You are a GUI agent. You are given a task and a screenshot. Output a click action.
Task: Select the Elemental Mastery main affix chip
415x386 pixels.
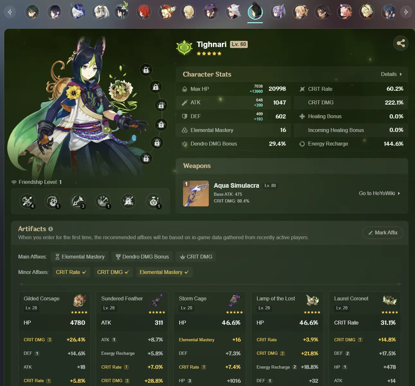(80, 257)
